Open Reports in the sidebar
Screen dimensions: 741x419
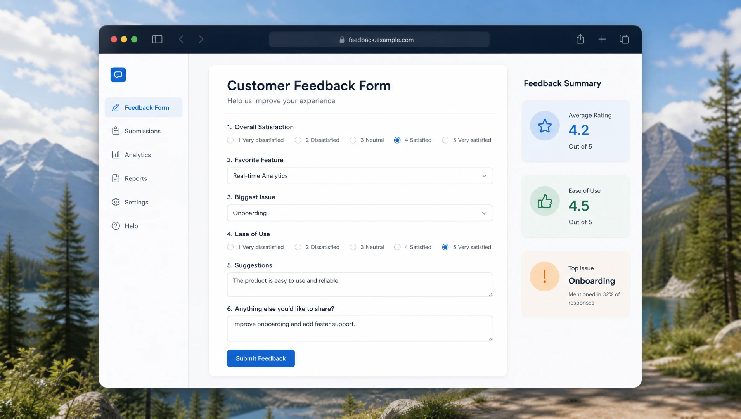point(143,178)
